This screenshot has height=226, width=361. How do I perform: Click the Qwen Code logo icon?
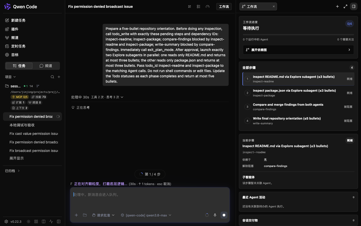[x=8, y=7]
